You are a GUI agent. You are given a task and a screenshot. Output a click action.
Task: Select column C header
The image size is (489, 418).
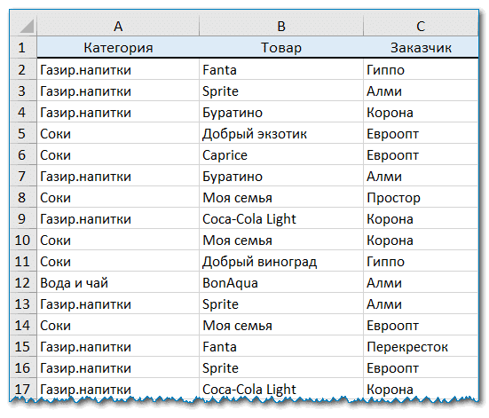pos(421,26)
